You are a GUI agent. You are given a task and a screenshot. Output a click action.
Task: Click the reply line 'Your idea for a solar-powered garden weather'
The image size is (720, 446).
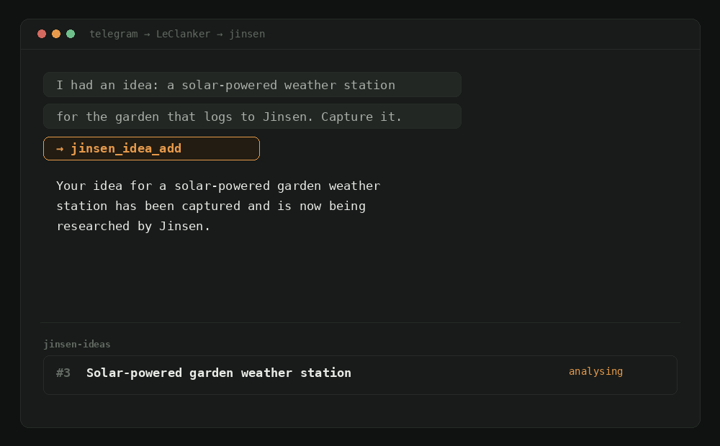[x=219, y=186]
